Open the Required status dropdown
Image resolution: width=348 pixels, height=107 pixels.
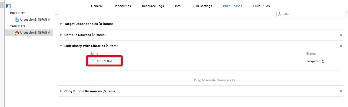(x=316, y=61)
